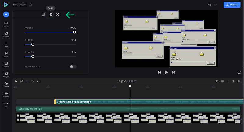Viewport: 244px width, 132px height.
Task: Open the Audio sidebar panel
Action: click(x=6, y=55)
